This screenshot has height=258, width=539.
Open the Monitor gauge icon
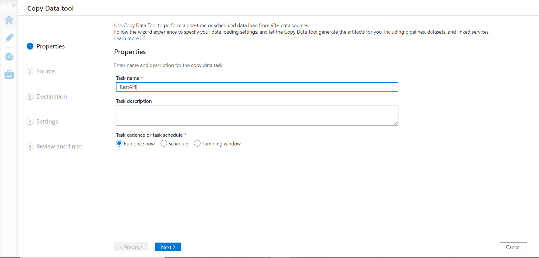[x=9, y=57]
